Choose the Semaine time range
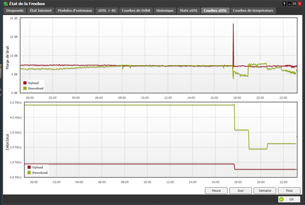305x205 pixels. 265,190
